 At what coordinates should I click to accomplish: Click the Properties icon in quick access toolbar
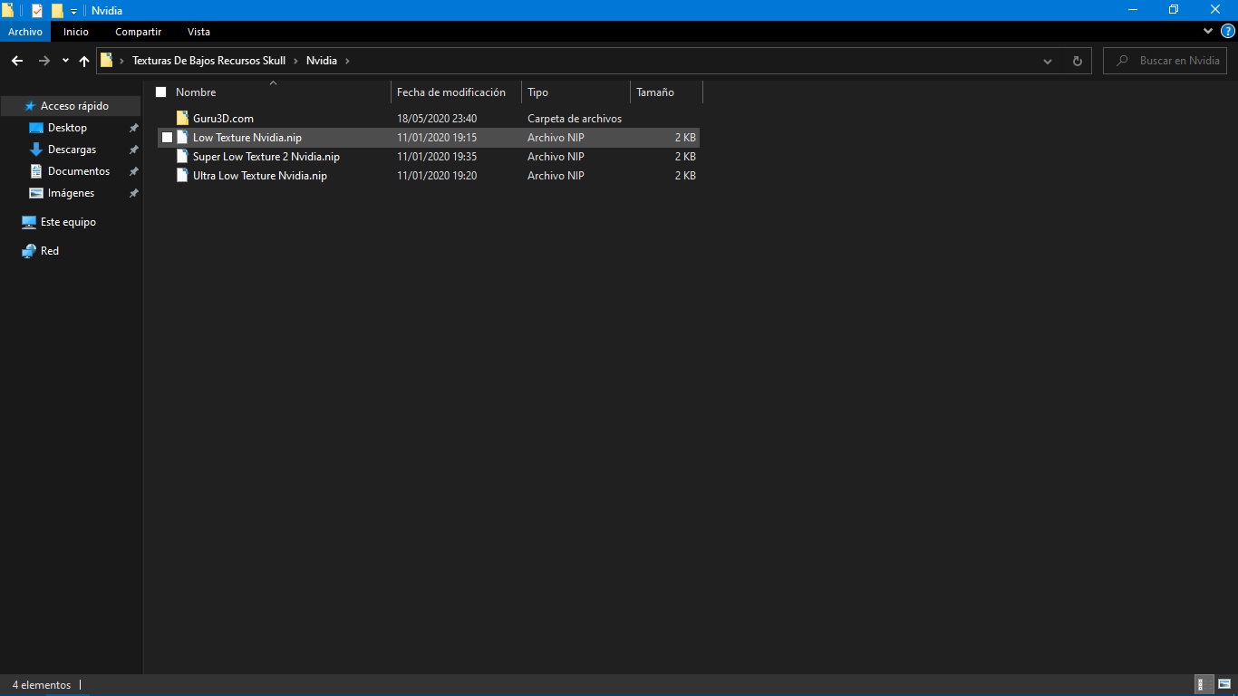37,10
